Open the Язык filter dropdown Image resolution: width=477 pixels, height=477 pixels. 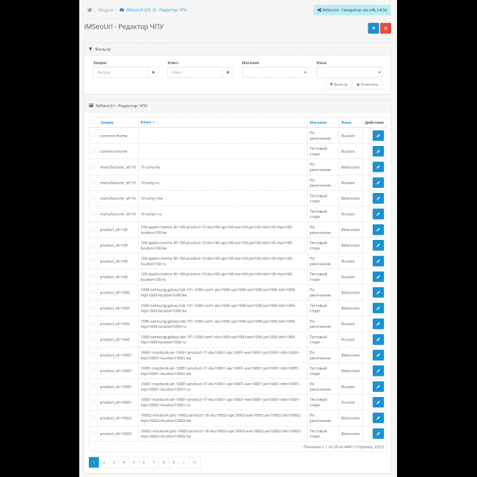(349, 73)
